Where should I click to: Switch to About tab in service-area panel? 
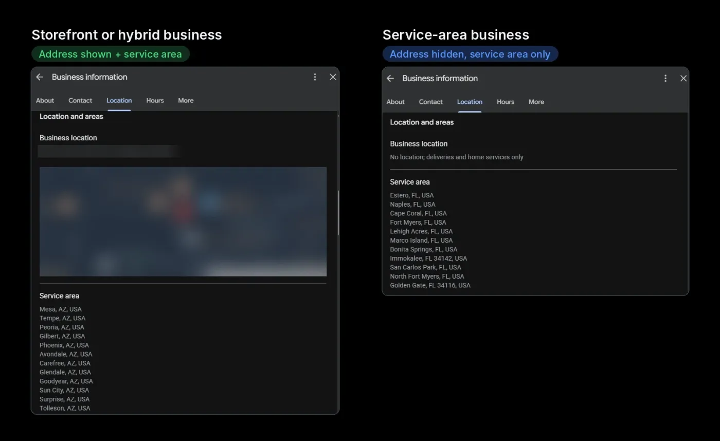click(x=395, y=102)
